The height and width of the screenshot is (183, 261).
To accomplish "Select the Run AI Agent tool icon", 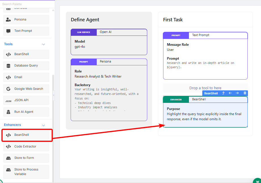I will coord(9,112).
